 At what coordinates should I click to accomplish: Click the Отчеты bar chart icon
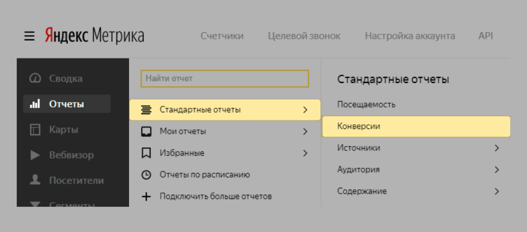[x=35, y=104]
